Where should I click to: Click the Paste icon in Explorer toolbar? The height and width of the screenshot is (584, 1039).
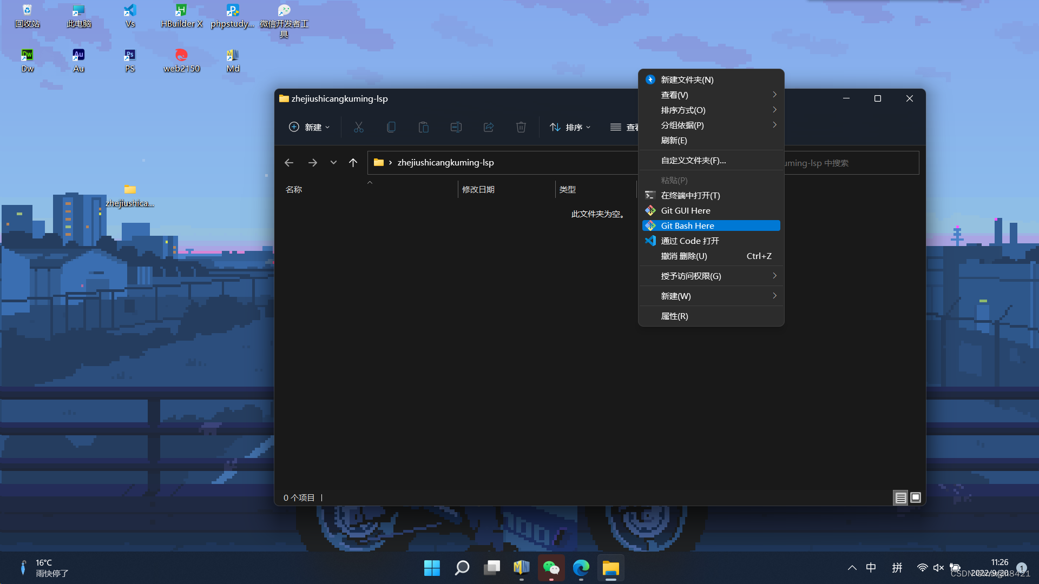(424, 127)
